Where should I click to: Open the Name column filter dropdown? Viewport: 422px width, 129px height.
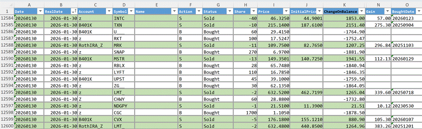coord(174,11)
